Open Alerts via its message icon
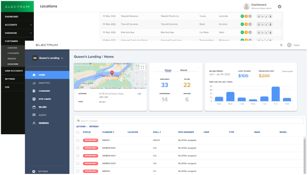Viewport: 308px width, 175px height. click(34, 115)
